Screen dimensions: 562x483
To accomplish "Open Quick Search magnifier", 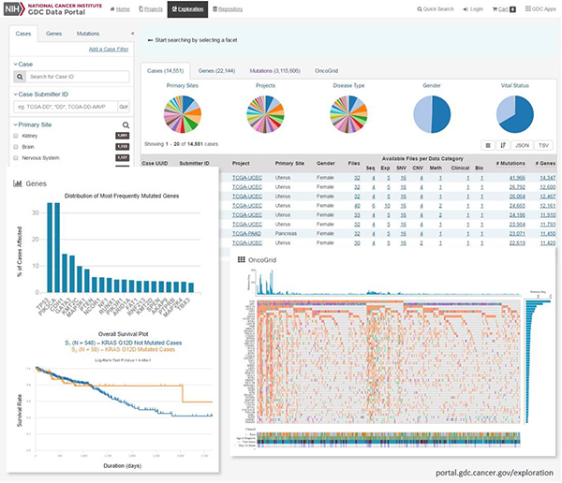I will pyautogui.click(x=417, y=9).
